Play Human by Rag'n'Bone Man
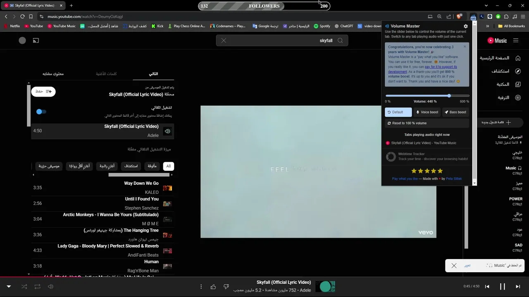This screenshot has height=297, width=529. [x=103, y=266]
